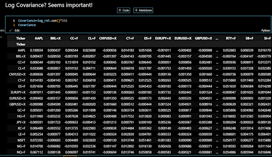Click the CT=F row label
Viewport: 272px width, 157px height.
[22, 81]
